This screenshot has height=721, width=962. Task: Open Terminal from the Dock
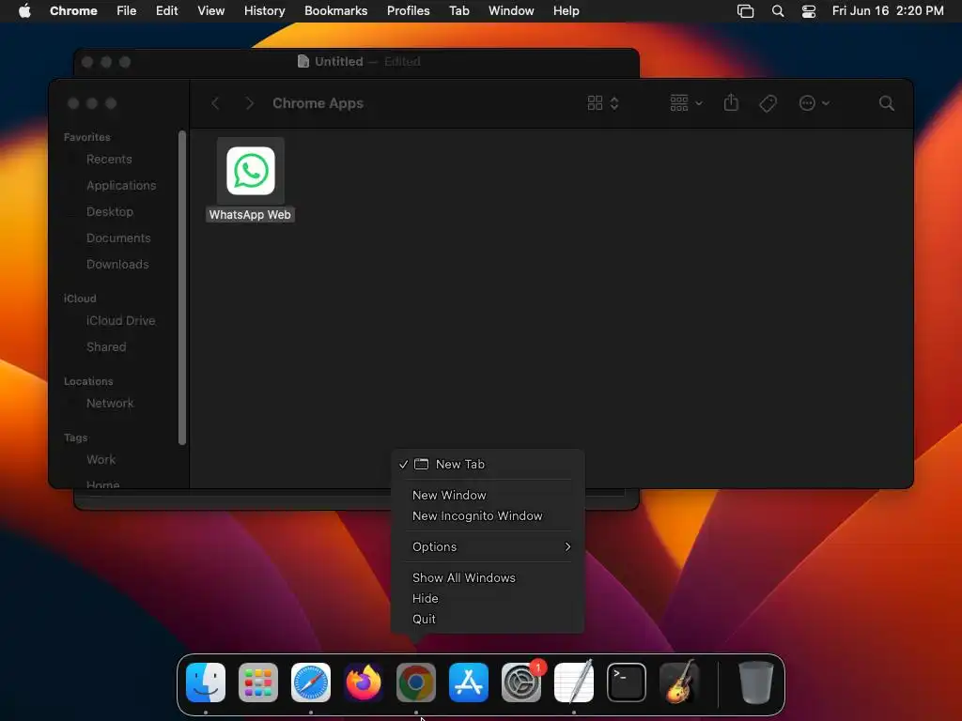(x=627, y=683)
